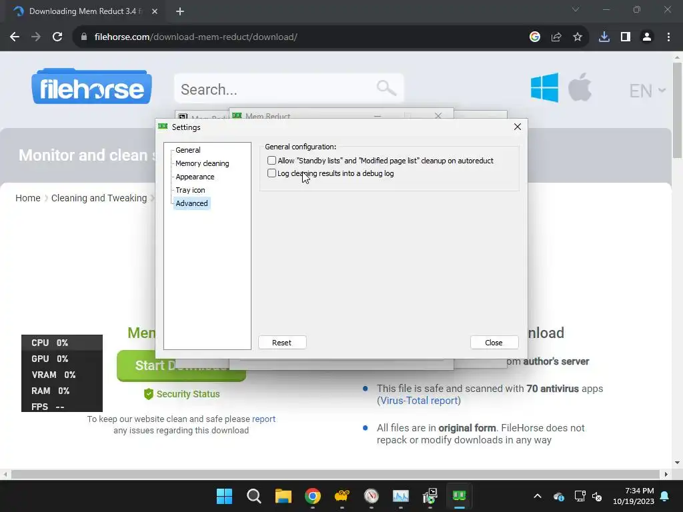Click the address bar URL

pos(195,37)
